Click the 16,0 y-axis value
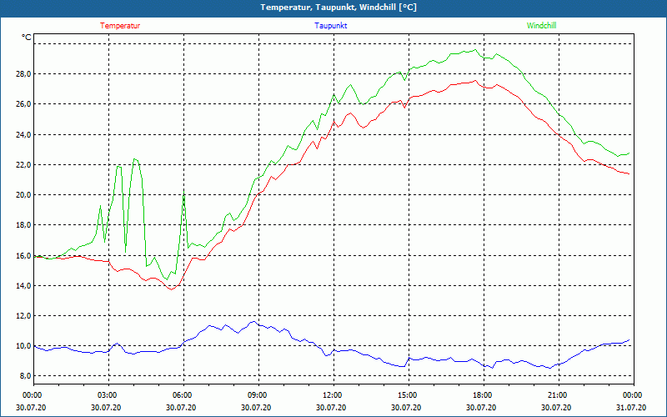Viewport: 667px width, 417px height. tap(23, 255)
